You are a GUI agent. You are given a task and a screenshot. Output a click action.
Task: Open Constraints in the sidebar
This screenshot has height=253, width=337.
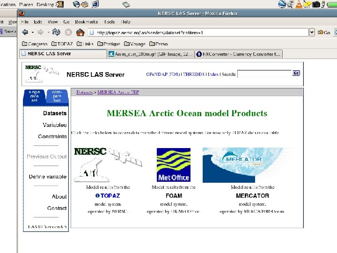[x=52, y=136]
